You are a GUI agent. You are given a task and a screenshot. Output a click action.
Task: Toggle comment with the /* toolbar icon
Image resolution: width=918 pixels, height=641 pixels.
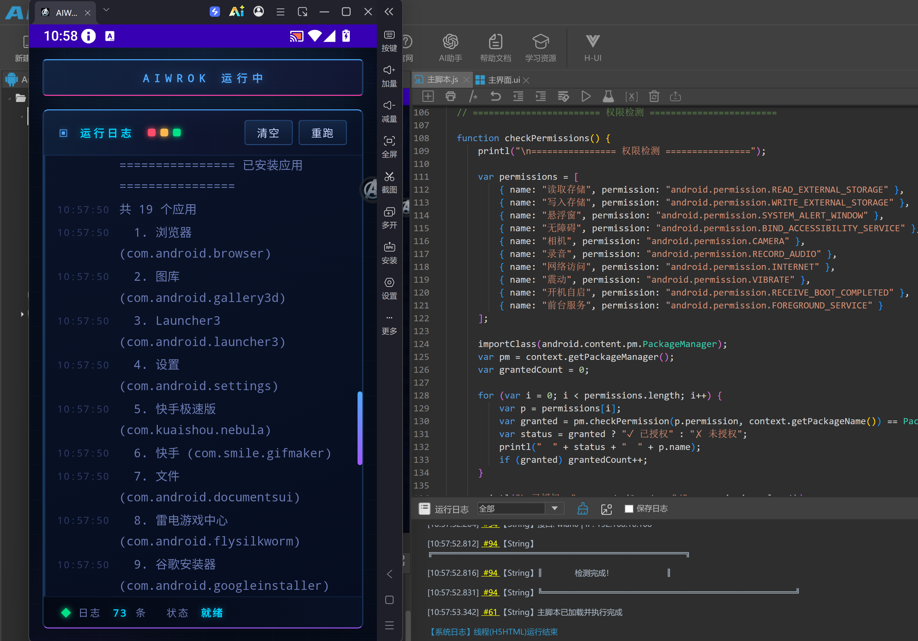click(x=473, y=96)
